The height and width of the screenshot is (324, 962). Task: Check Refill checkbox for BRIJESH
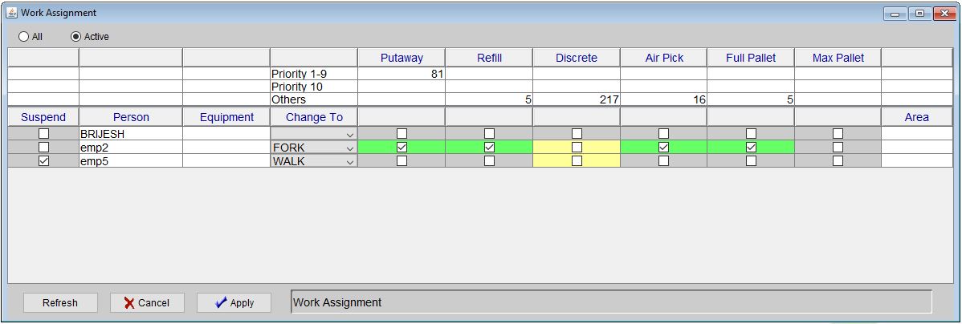(x=490, y=133)
